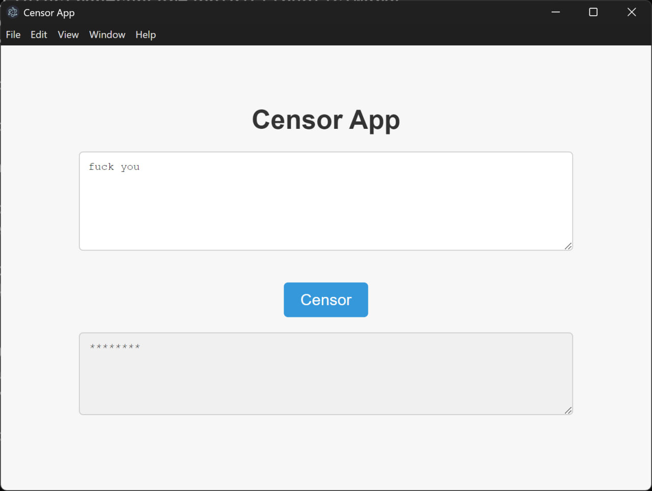
Task: Open the File menu
Action: (13, 35)
